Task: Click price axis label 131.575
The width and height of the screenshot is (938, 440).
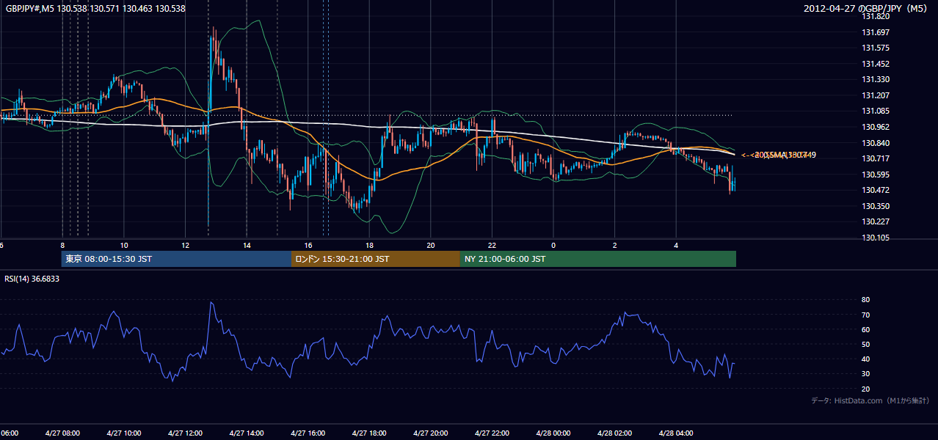Action: (x=876, y=48)
